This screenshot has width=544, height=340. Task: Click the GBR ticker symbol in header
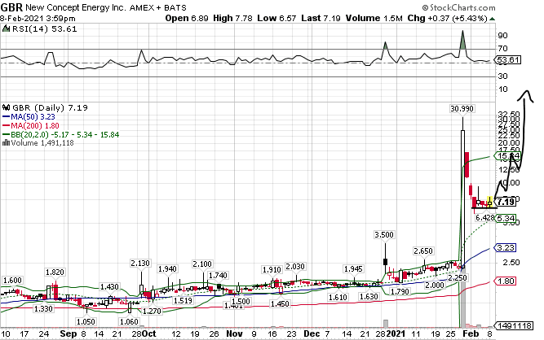11,7
